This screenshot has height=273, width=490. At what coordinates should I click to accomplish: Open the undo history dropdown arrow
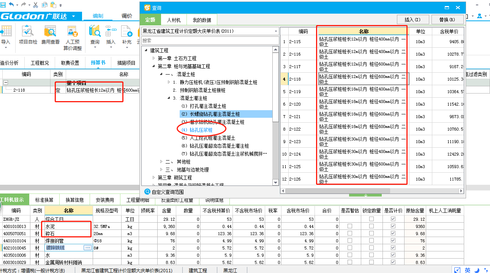[17, 5]
